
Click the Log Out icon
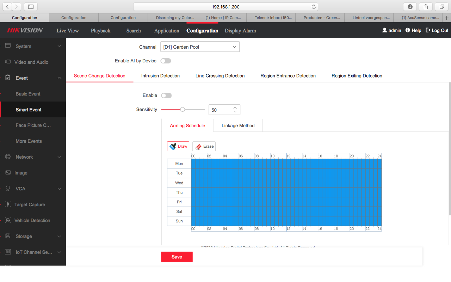[x=428, y=30]
